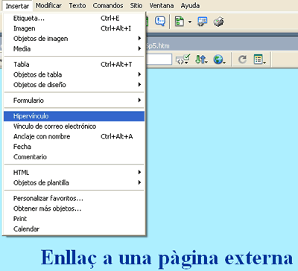Click the templates document toolbar icon
298x271 pixels.
point(180,22)
